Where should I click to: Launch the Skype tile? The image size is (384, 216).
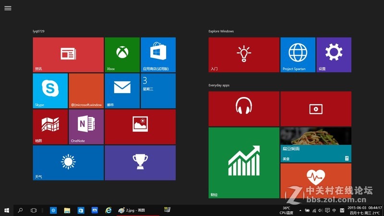[50, 91]
